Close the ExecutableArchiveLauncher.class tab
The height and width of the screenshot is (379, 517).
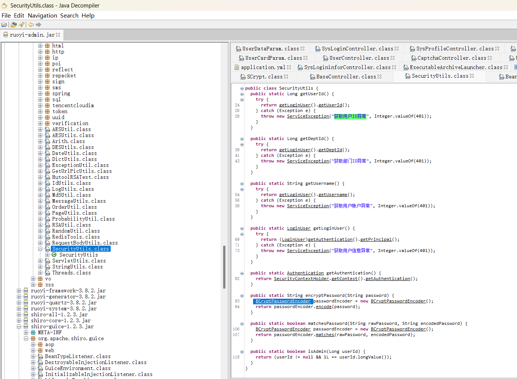[x=506, y=67]
